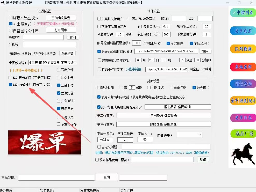Viewport: 256px width, 192px height.
Task: Click the 字体一颜色 yellow field
Action: (x=105, y=140)
